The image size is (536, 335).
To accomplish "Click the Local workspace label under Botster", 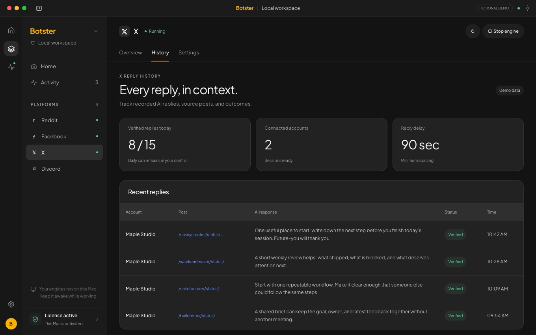I will [x=57, y=43].
